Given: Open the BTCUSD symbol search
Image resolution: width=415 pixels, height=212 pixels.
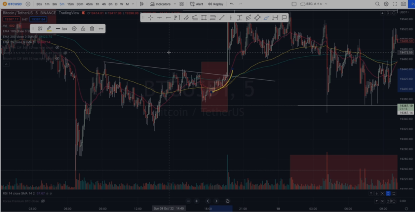Looking at the screenshot, I should point(12,4).
